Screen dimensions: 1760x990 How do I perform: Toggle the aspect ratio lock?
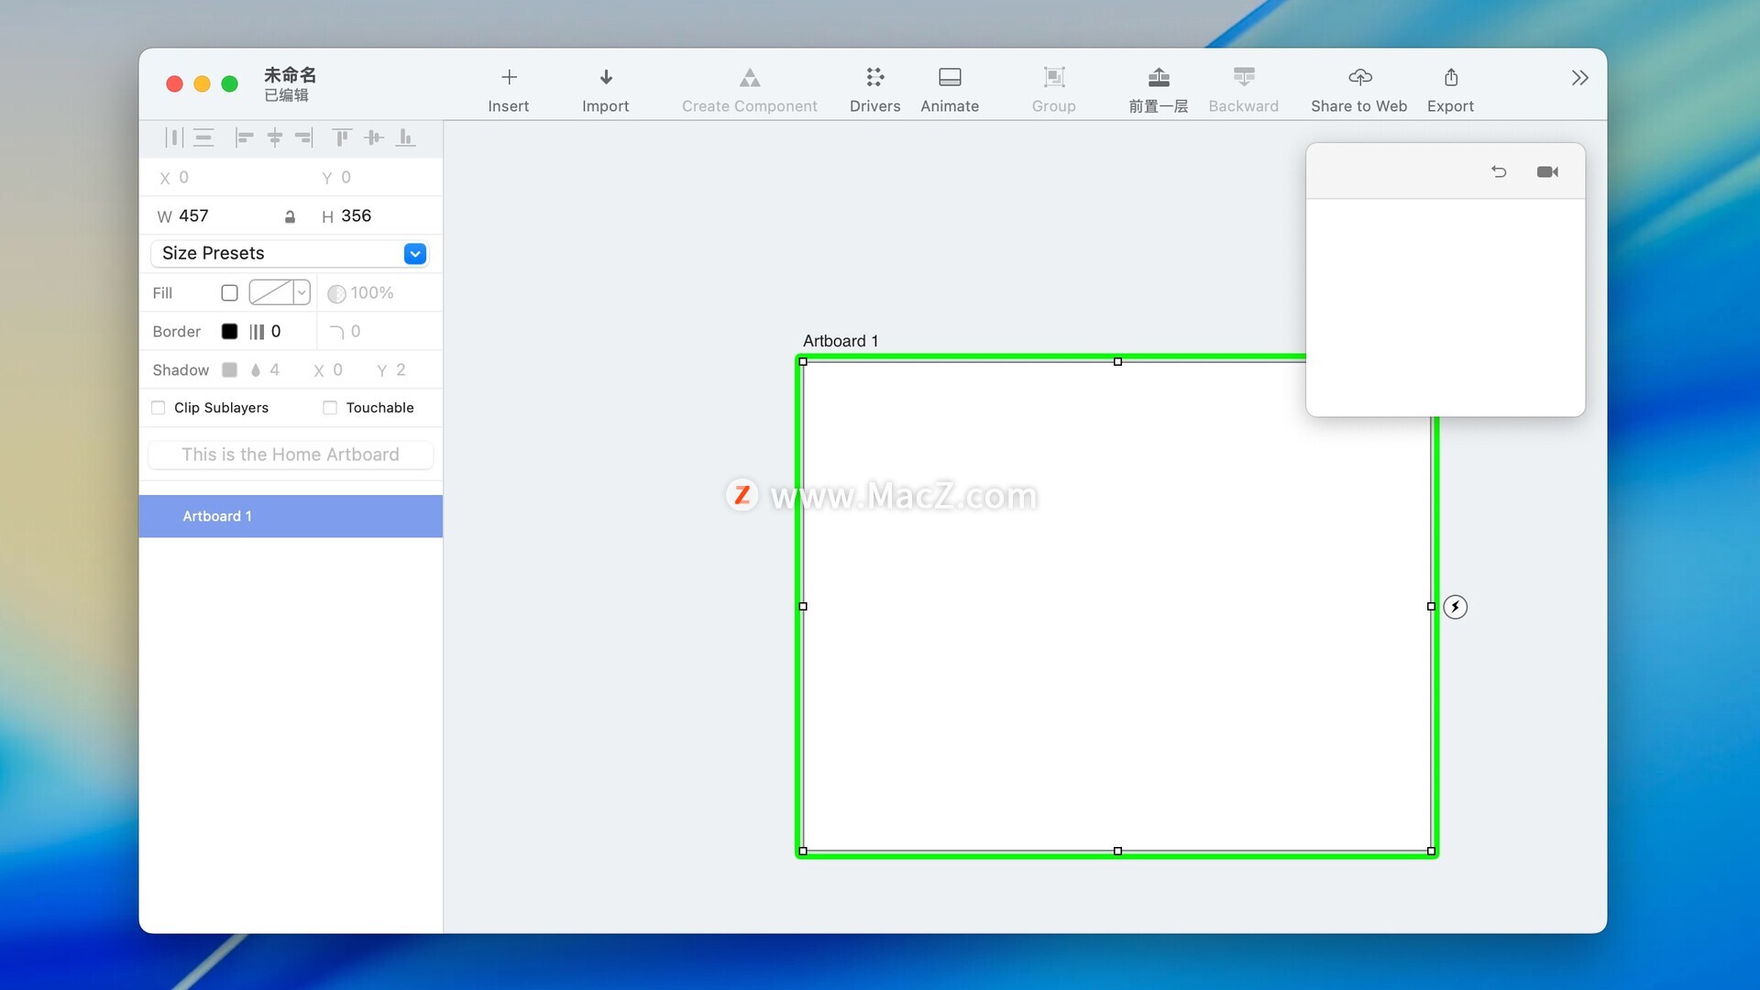pos(290,217)
